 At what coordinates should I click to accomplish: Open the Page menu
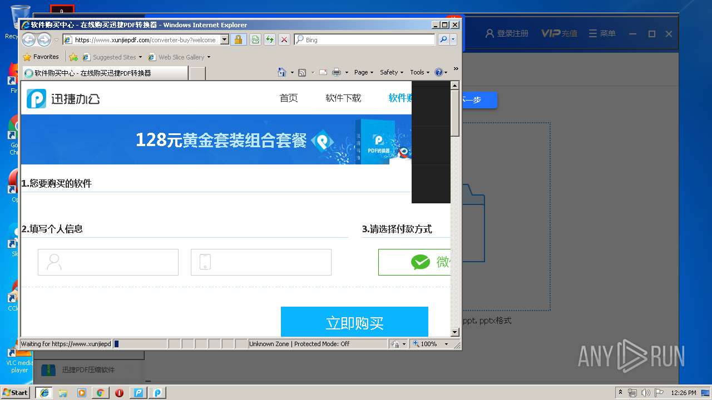pyautogui.click(x=363, y=72)
